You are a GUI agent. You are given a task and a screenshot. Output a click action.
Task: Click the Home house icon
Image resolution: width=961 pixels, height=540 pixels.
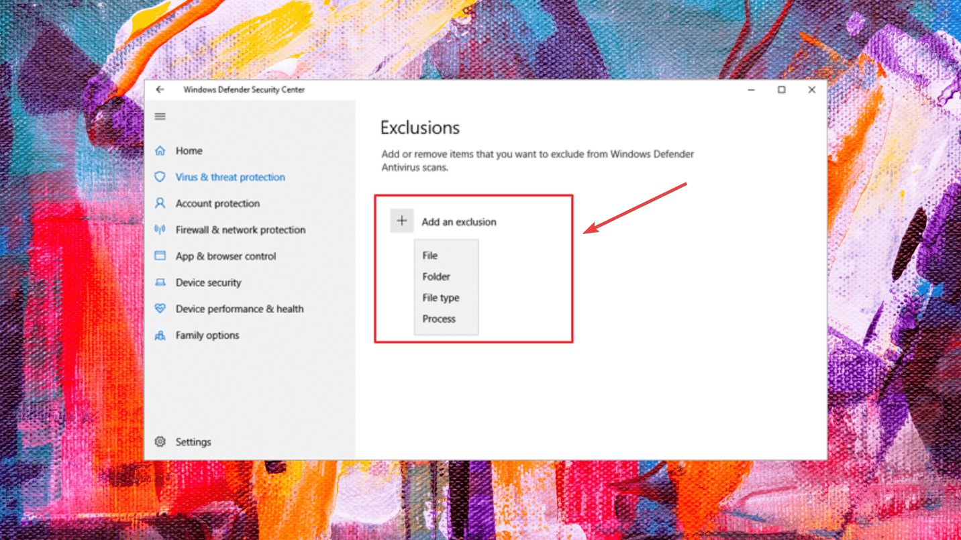[160, 151]
